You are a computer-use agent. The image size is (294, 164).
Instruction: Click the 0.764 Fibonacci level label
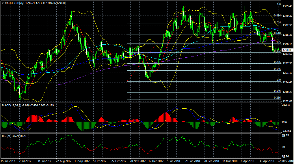(x=277, y=22)
